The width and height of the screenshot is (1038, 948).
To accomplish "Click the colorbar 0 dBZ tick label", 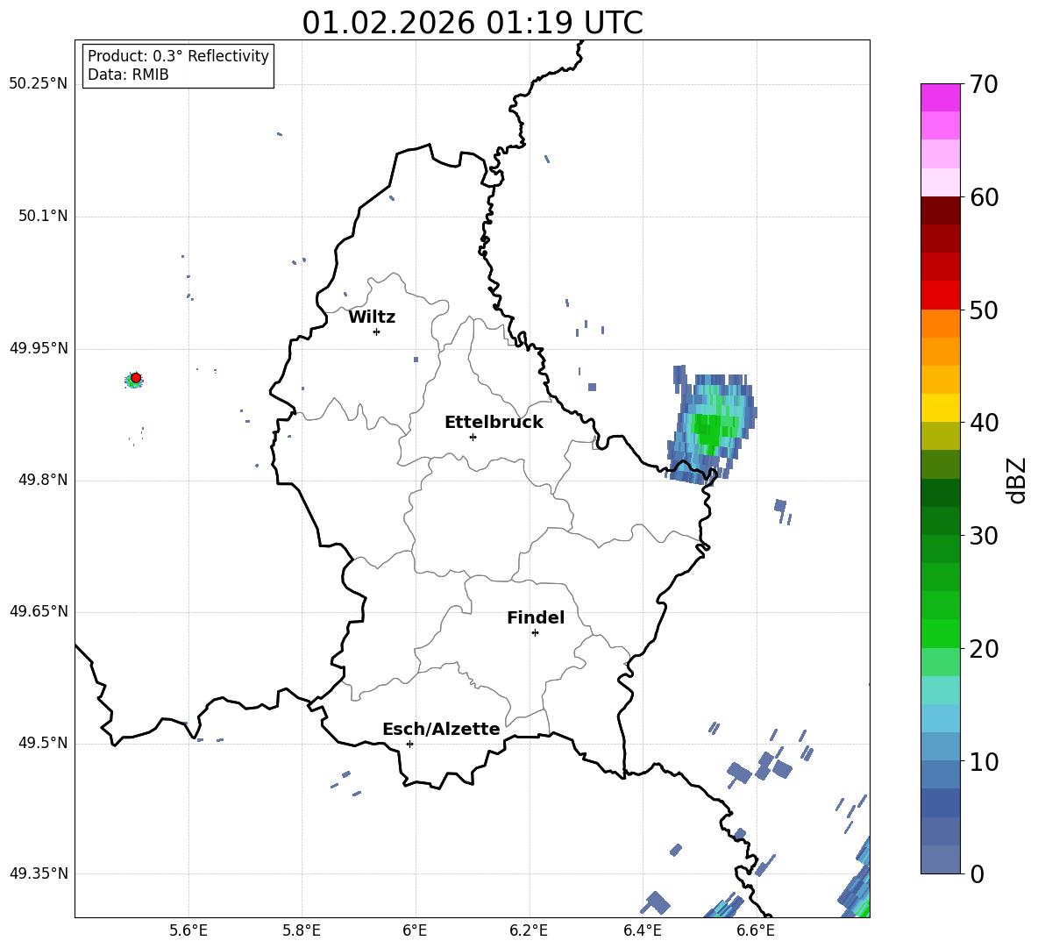I will (x=977, y=873).
